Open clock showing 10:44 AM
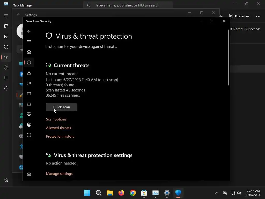Viewport: 265px width, 199px height. 253,193
